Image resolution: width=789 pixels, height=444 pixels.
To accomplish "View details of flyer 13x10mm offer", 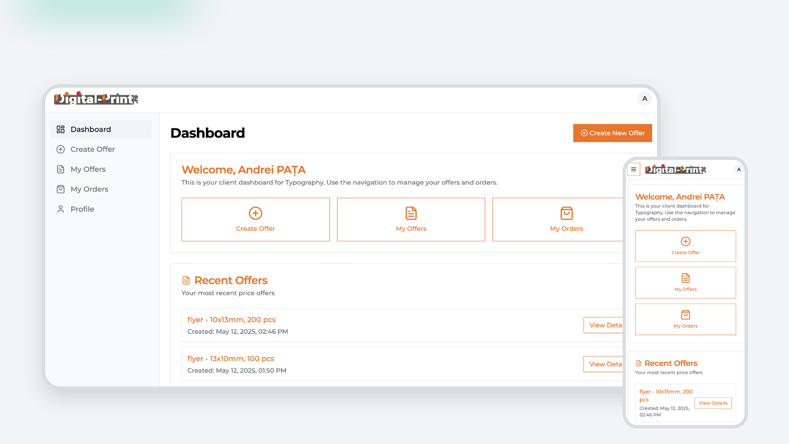I will [603, 364].
